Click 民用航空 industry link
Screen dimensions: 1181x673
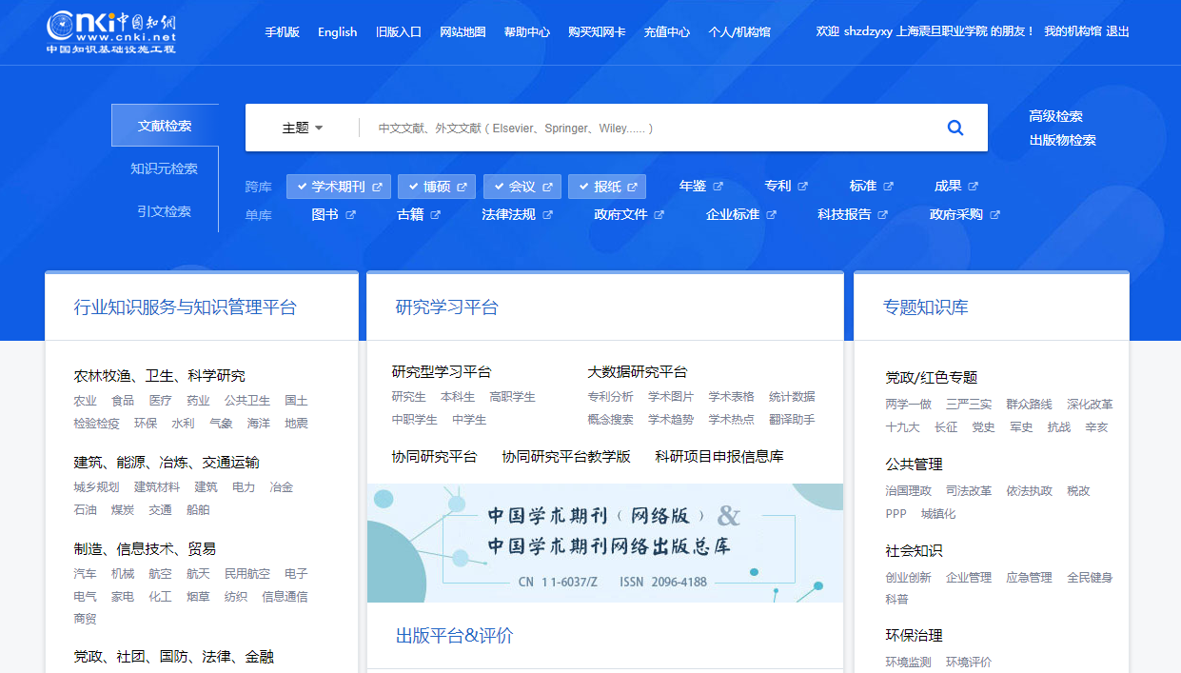(x=247, y=574)
